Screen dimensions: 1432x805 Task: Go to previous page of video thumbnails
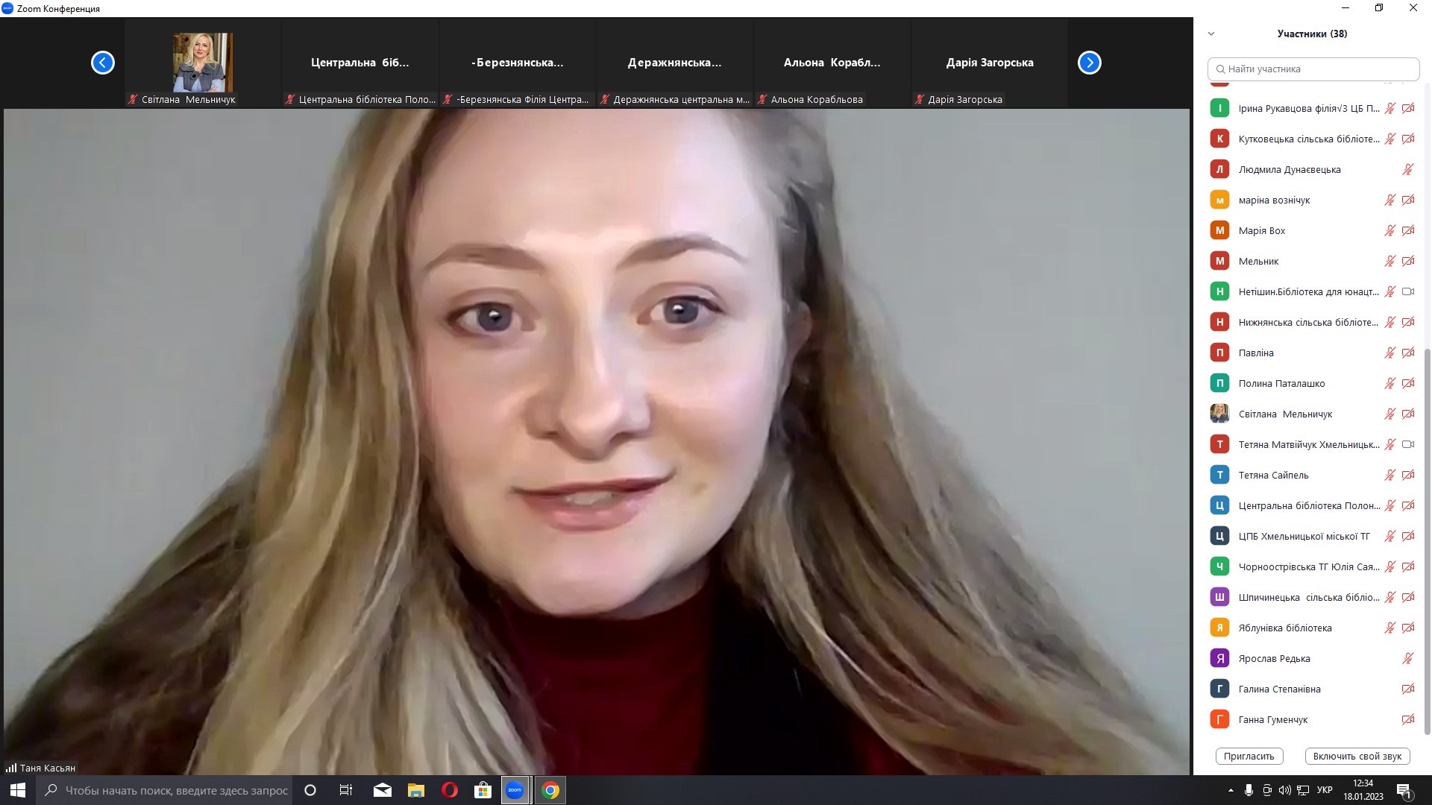coord(103,63)
